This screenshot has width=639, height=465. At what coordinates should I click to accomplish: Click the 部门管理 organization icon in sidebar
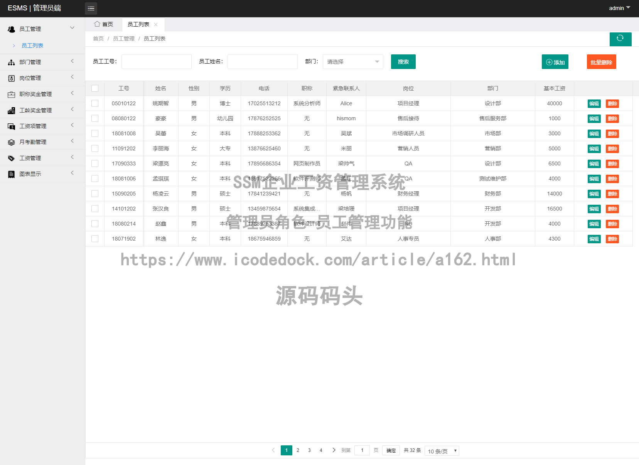point(12,62)
